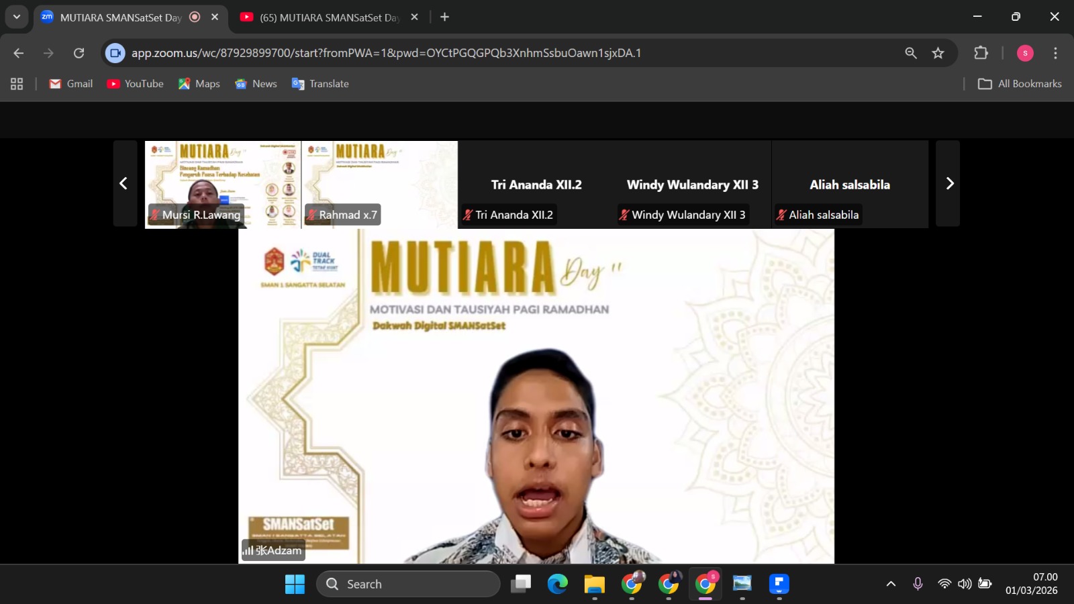Open the tab search dropdown arrow
The image size is (1074, 604).
pyautogui.click(x=17, y=17)
